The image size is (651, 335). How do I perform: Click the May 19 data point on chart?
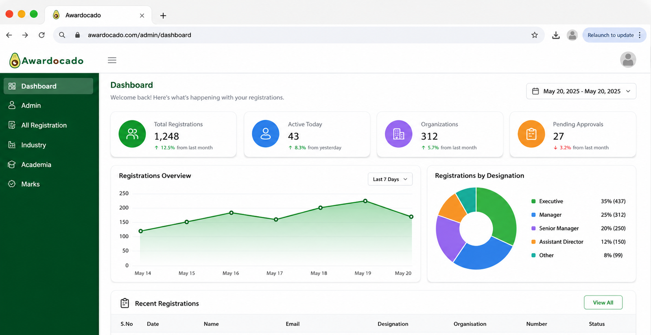[x=365, y=201]
